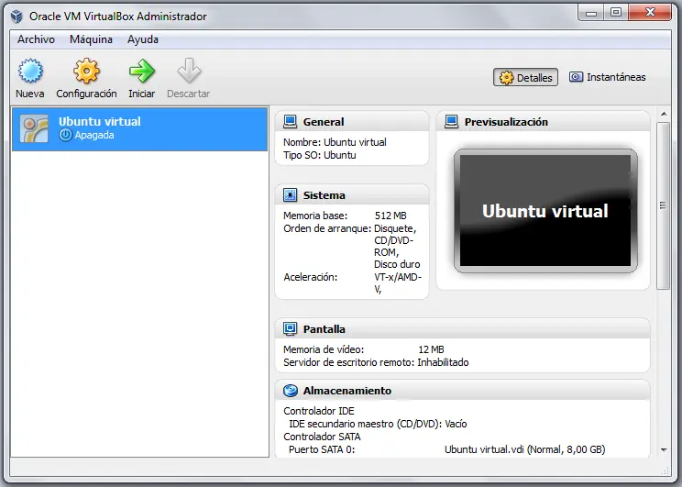Click the Apagada power status icon
Viewport: 682px width, 487px height.
[x=65, y=135]
